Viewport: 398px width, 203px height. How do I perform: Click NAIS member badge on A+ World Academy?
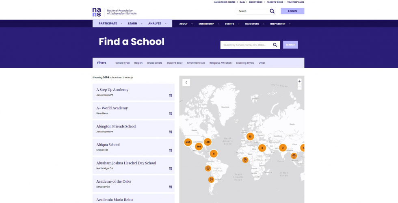(x=171, y=113)
